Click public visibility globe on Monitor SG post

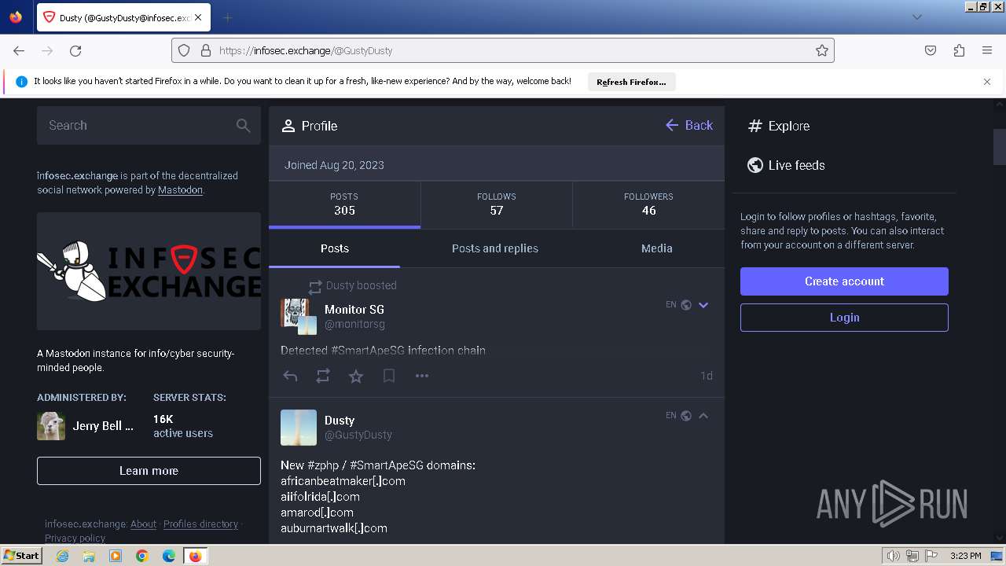pos(686,305)
